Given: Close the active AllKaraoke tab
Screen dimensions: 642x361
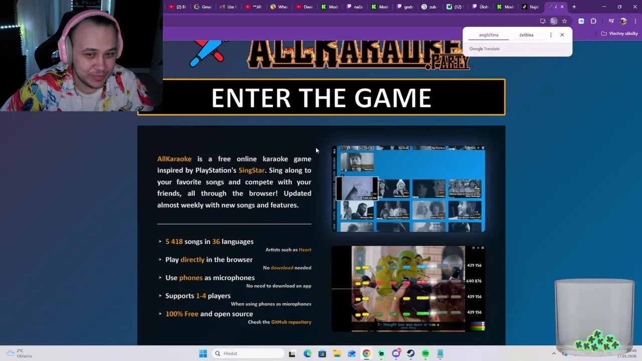Looking at the screenshot, I should 562,7.
